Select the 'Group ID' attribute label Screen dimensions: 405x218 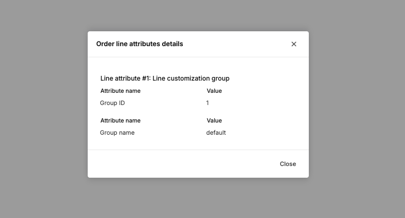tap(112, 103)
